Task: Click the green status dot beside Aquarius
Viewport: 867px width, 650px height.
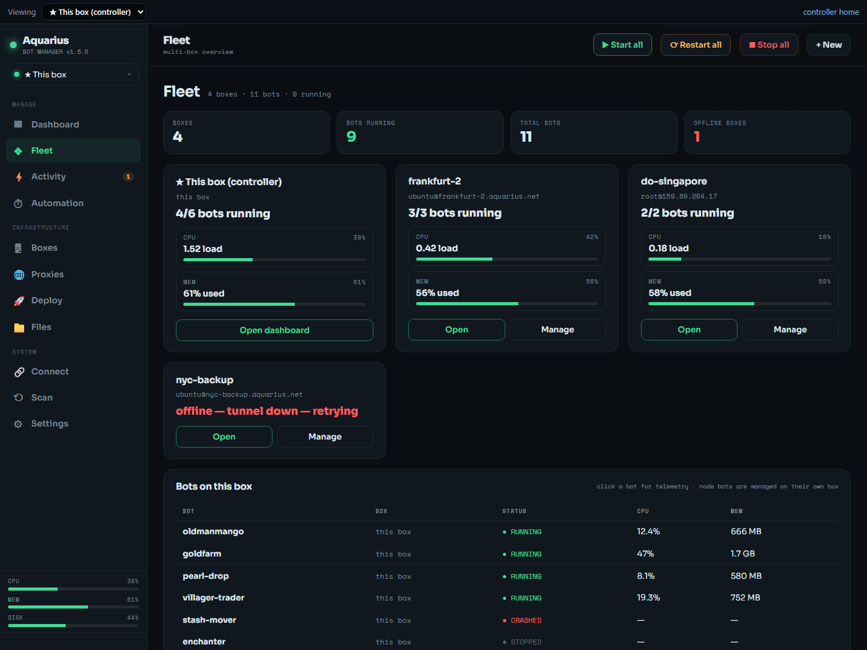Action: (13, 45)
